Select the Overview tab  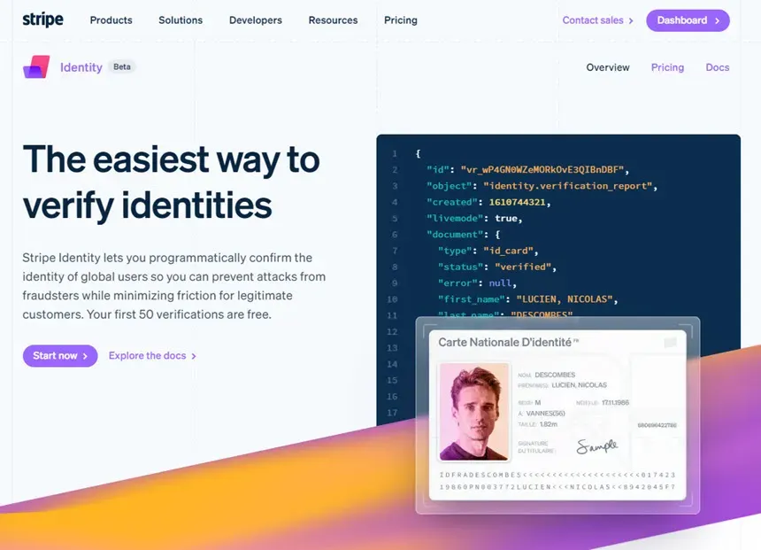(x=608, y=67)
